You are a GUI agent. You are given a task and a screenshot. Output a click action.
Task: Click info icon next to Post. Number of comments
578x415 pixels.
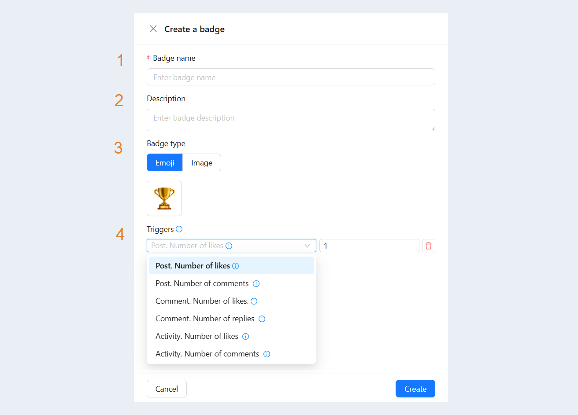256,283
